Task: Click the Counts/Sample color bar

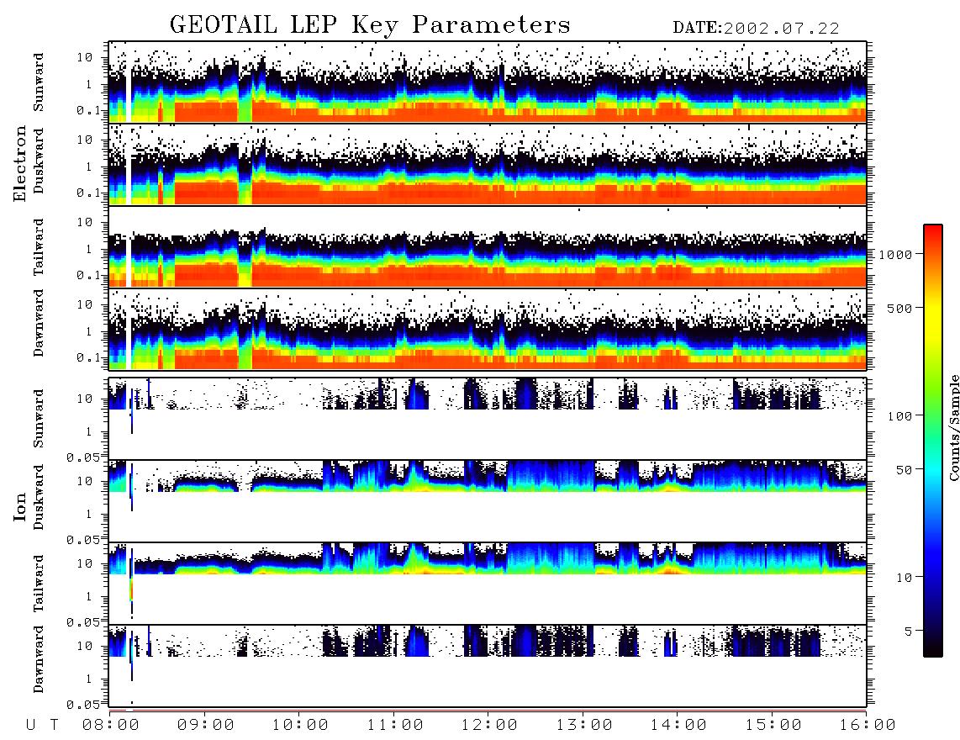Action: [x=932, y=441]
